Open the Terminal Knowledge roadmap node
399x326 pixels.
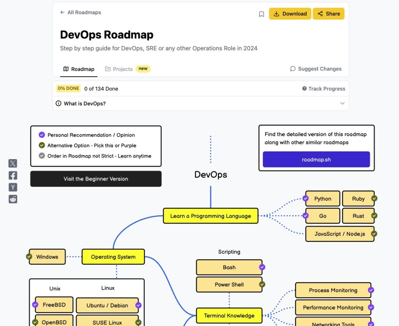pyautogui.click(x=229, y=315)
